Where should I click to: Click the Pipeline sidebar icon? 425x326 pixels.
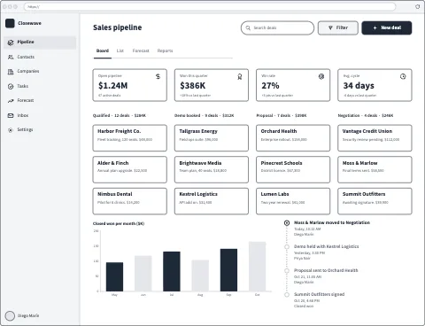[11, 43]
